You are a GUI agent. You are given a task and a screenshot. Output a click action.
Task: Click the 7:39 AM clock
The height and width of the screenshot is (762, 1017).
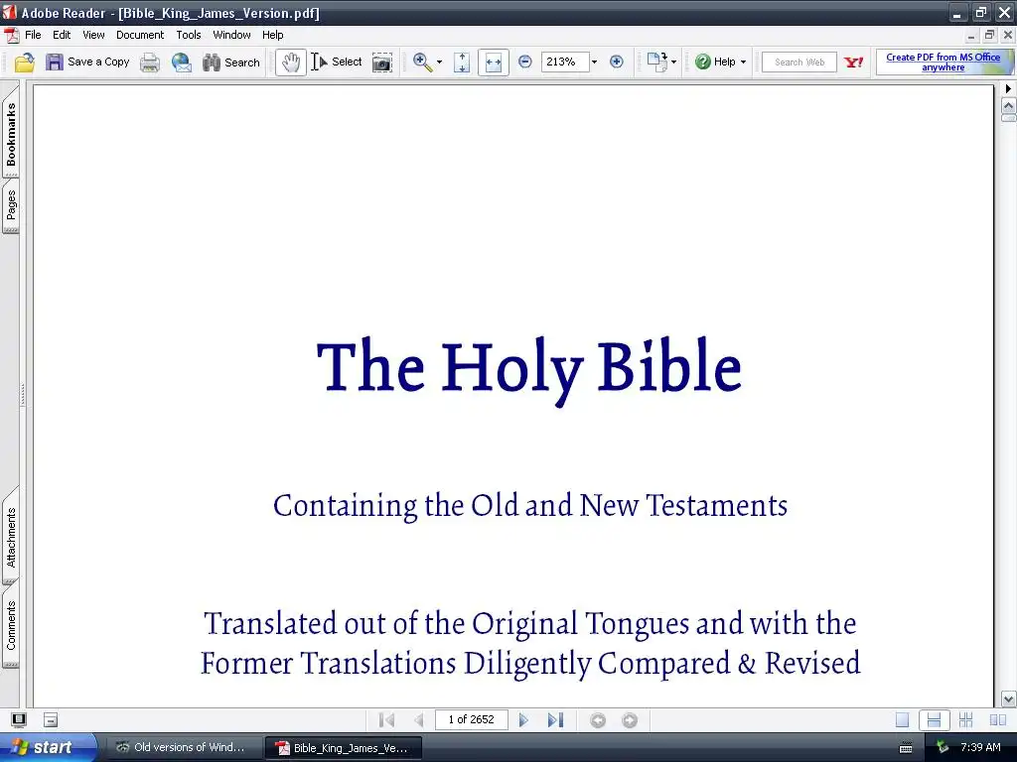[980, 747]
